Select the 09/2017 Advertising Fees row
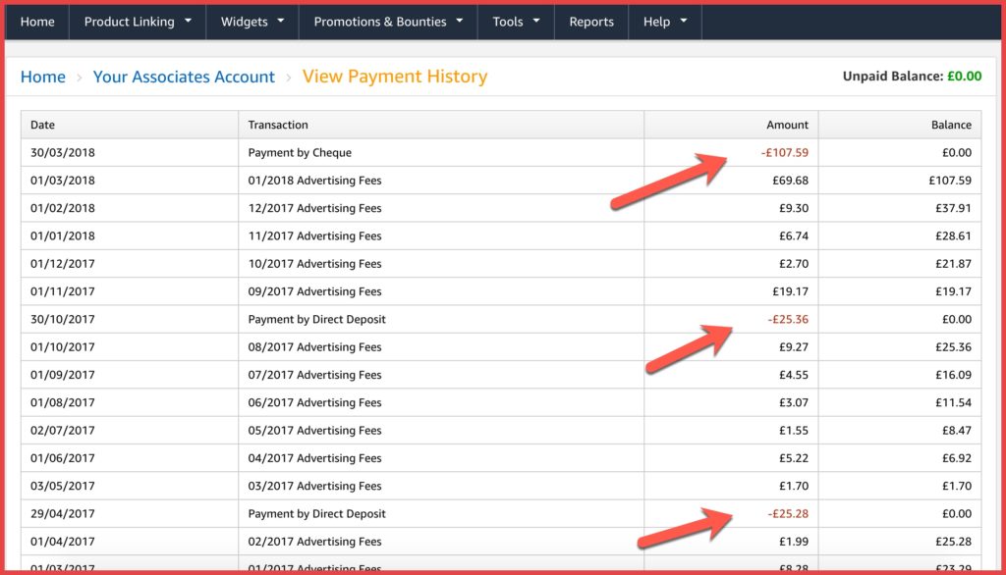This screenshot has height=575, width=1006. click(501, 291)
